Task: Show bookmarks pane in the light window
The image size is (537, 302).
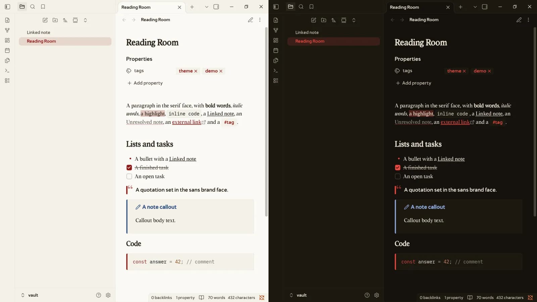Action: click(x=43, y=7)
